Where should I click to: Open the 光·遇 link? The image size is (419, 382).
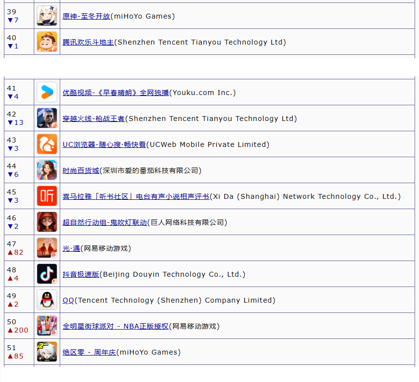71,248
